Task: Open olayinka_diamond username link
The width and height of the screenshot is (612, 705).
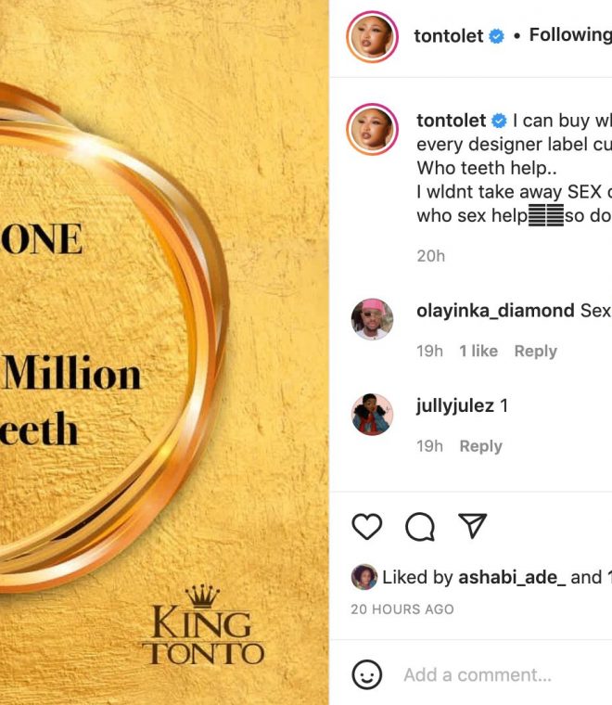Action: [x=495, y=311]
